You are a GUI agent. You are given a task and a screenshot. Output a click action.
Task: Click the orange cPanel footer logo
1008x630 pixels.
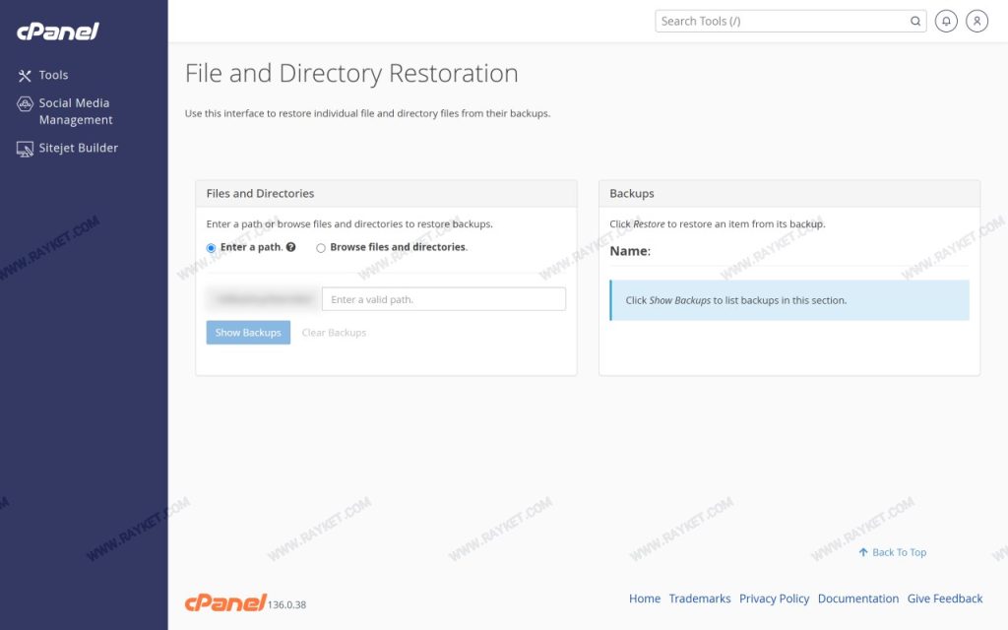(225, 602)
